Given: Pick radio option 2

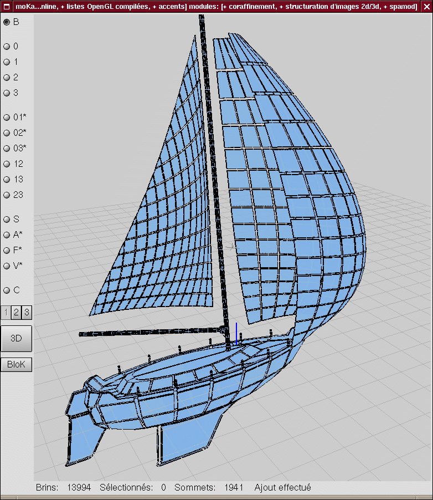Looking at the screenshot, I should 7,78.
